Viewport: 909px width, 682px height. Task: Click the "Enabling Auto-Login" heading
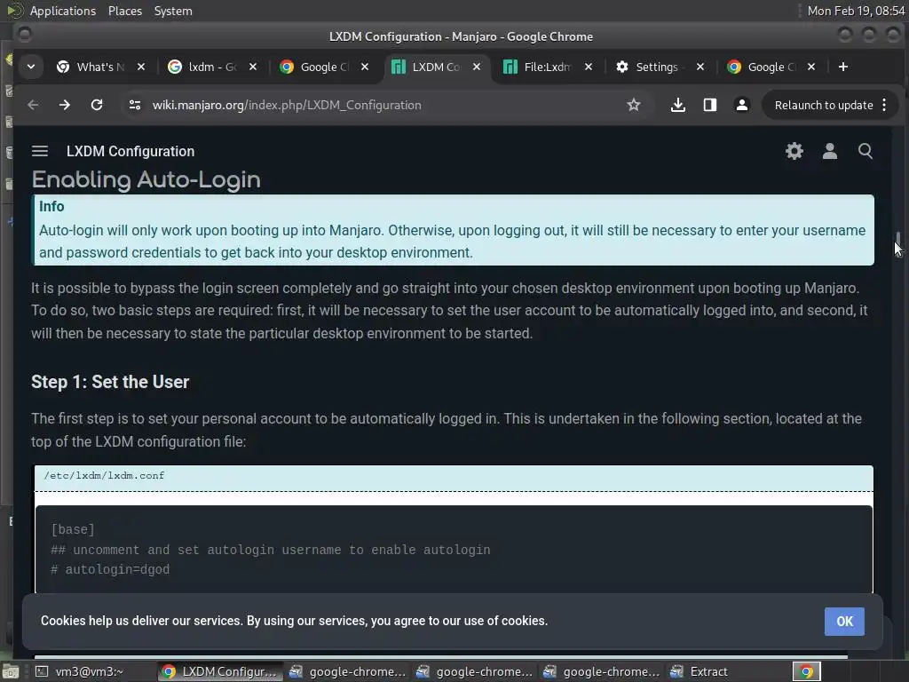pos(146,179)
